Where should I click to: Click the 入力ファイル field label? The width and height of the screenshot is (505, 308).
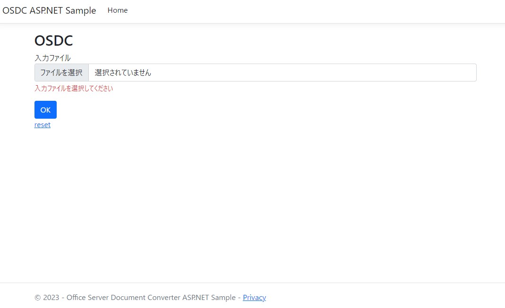point(52,58)
